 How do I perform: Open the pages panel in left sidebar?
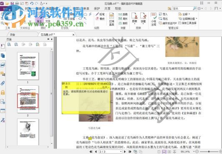coord(3,56)
